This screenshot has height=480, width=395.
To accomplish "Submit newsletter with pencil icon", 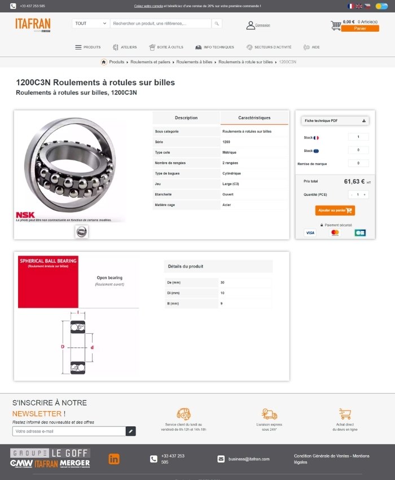I will click(x=131, y=431).
